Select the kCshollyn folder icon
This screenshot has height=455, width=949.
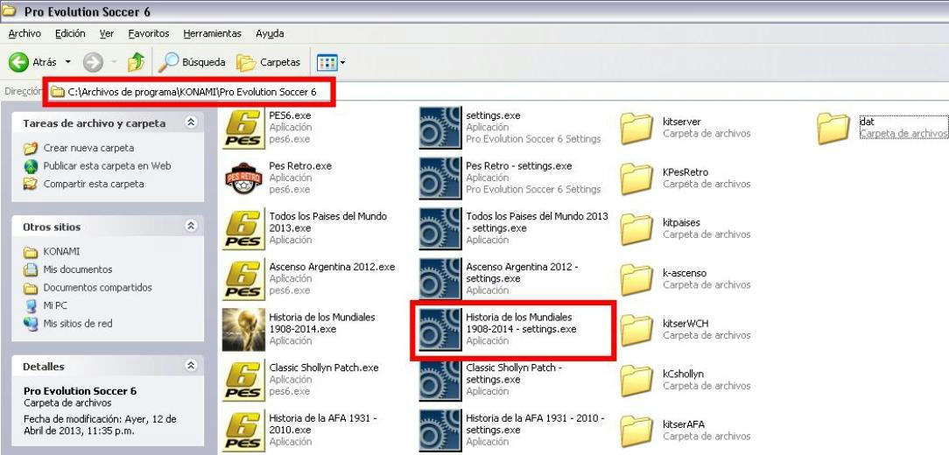[x=636, y=380]
